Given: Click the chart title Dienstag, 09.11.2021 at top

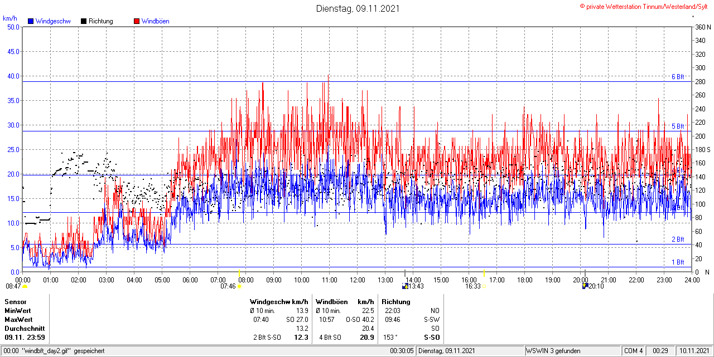Looking at the screenshot, I should click(358, 8).
